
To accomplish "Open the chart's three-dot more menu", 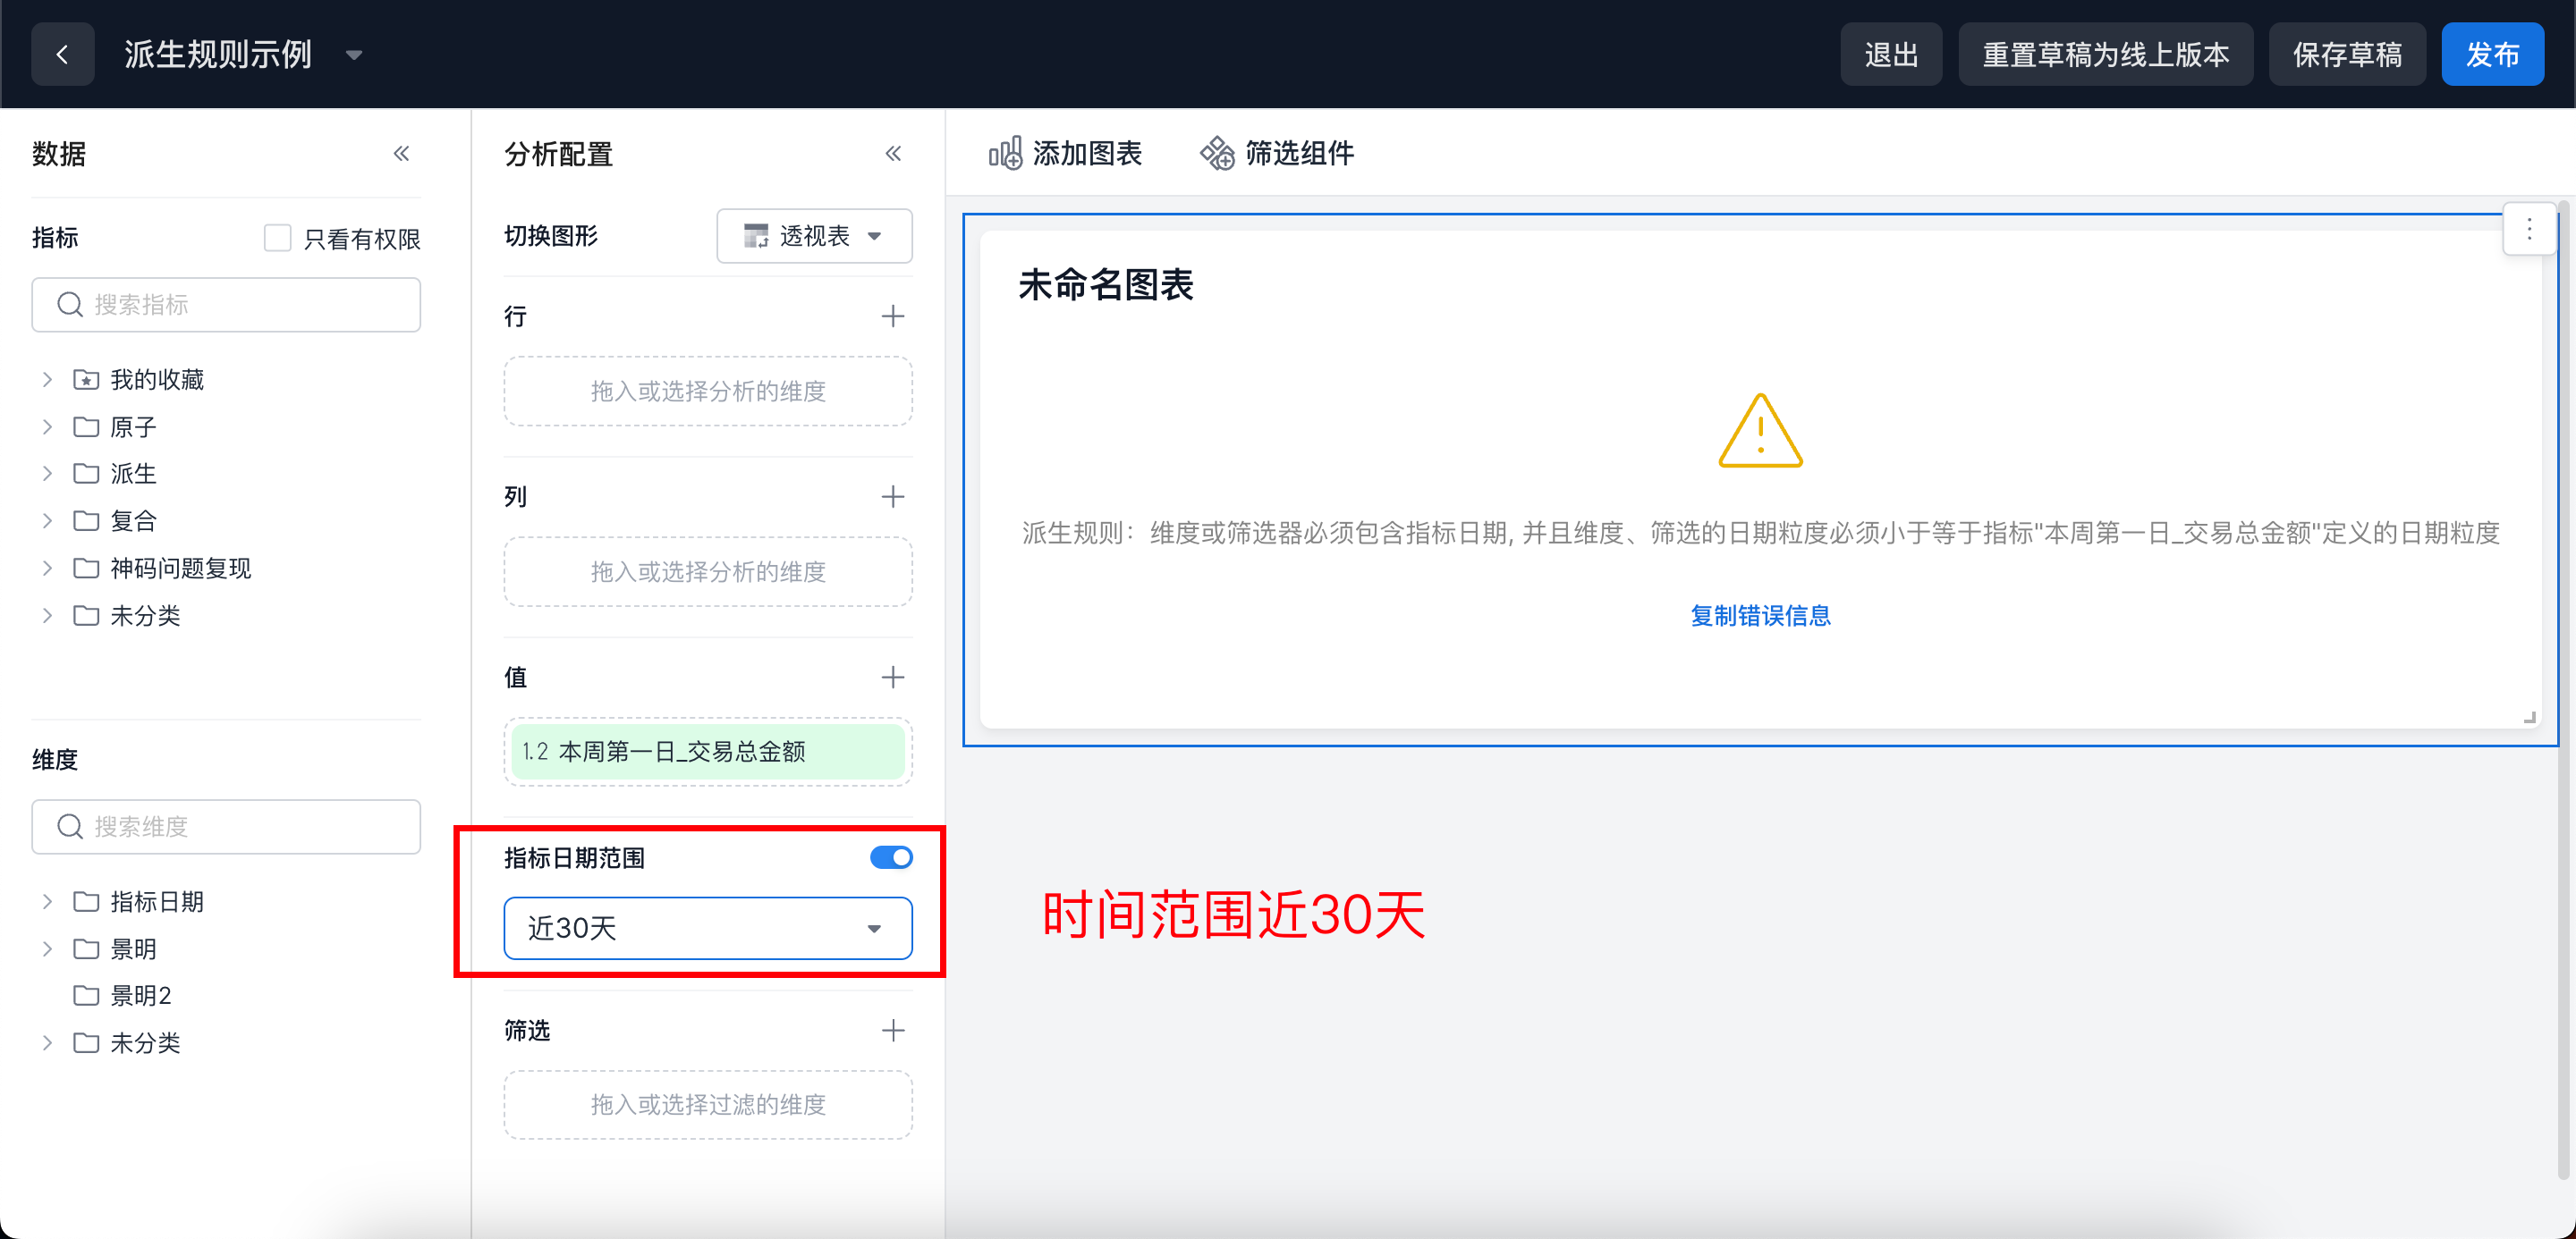I will 2529,231.
